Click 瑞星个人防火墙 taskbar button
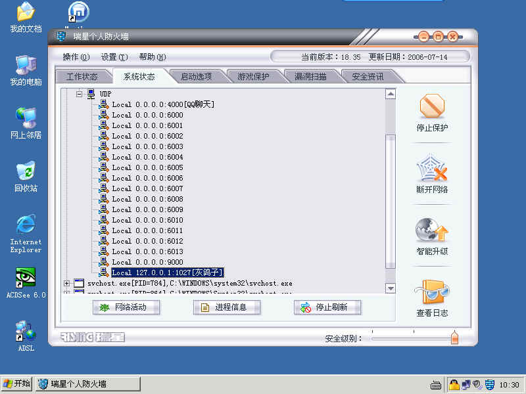Image resolution: width=526 pixels, height=394 pixels. pos(88,383)
